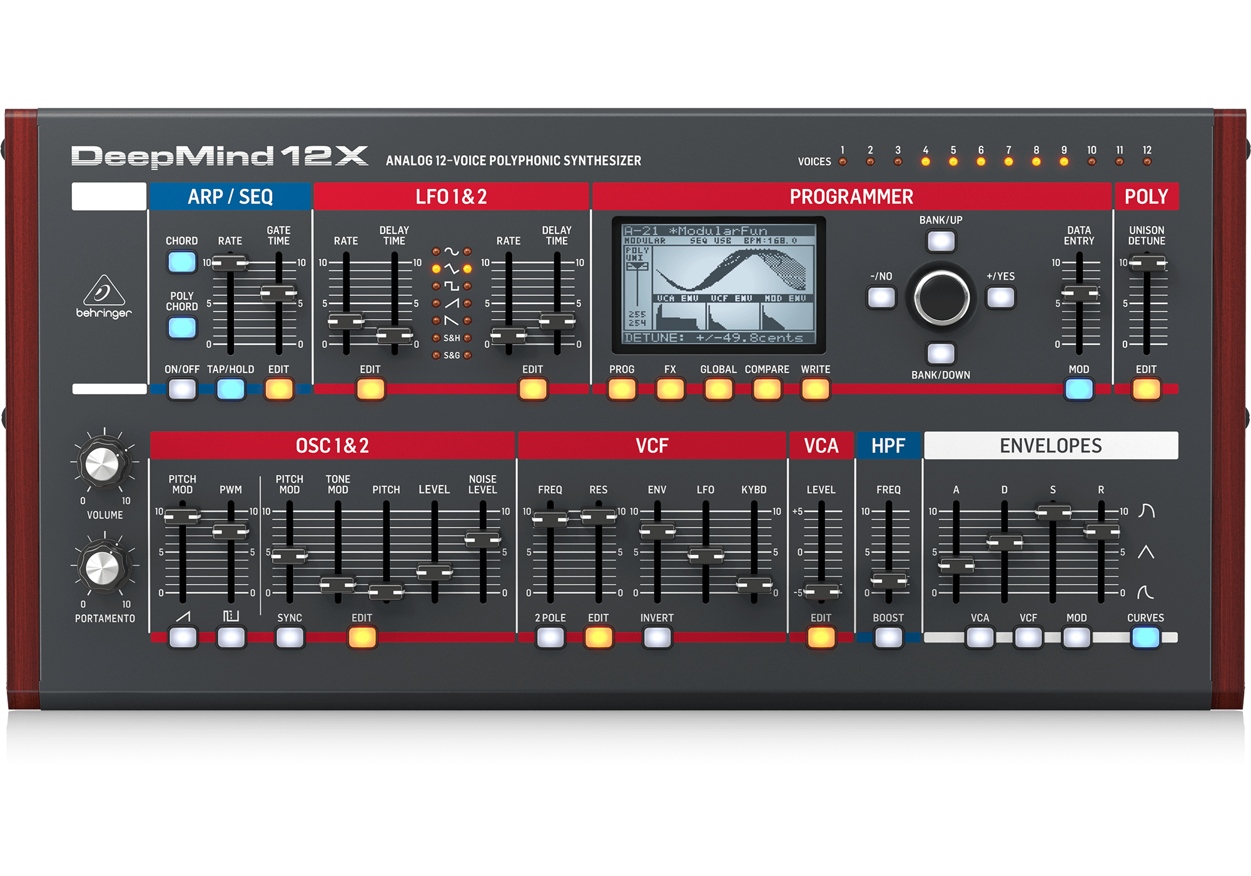Click the VCF FREQ fader
The image size is (1251, 876).
(550, 519)
